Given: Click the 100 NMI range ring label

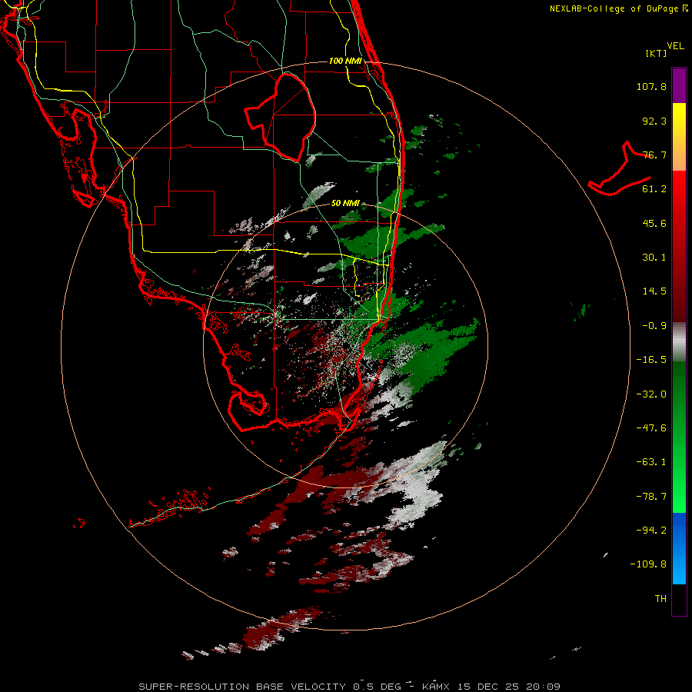Looking at the screenshot, I should [x=345, y=61].
